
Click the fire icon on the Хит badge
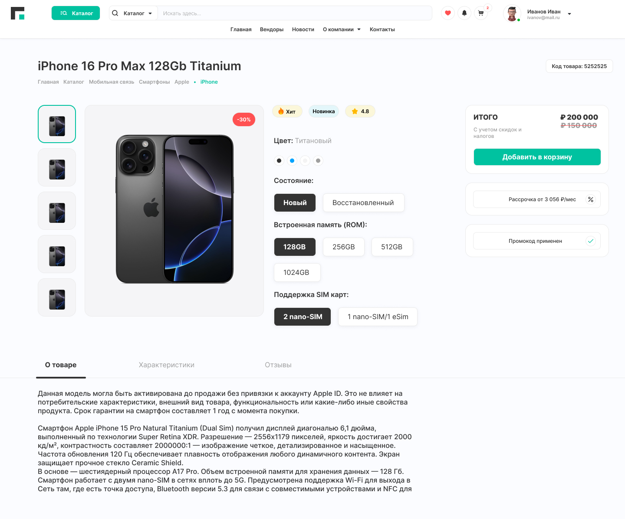(280, 111)
